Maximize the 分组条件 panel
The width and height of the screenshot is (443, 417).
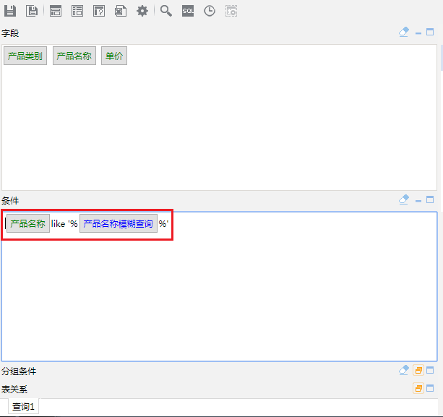tap(430, 370)
